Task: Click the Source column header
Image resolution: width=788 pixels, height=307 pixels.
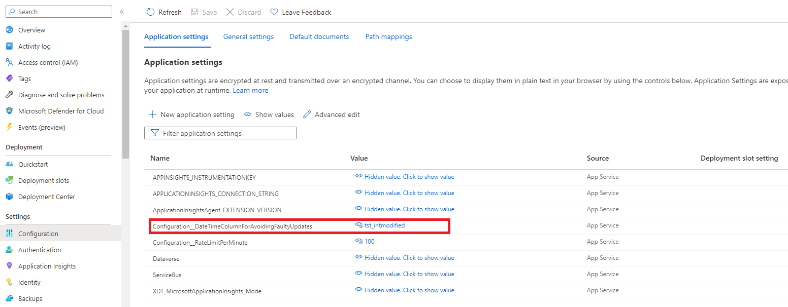Action: point(598,158)
